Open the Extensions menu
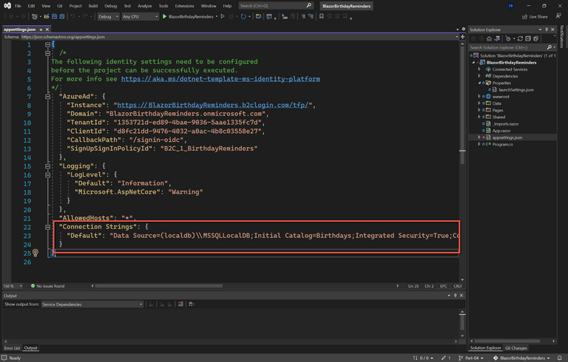The height and width of the screenshot is (362, 568). 184,6
